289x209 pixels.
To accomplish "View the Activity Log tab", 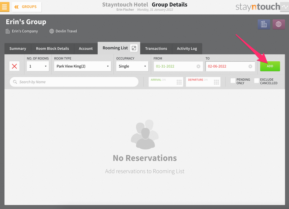I will click(187, 48).
